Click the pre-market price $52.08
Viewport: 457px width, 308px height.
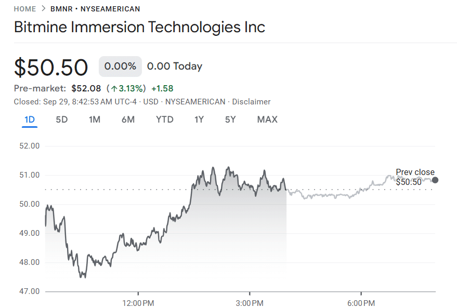tap(86, 88)
